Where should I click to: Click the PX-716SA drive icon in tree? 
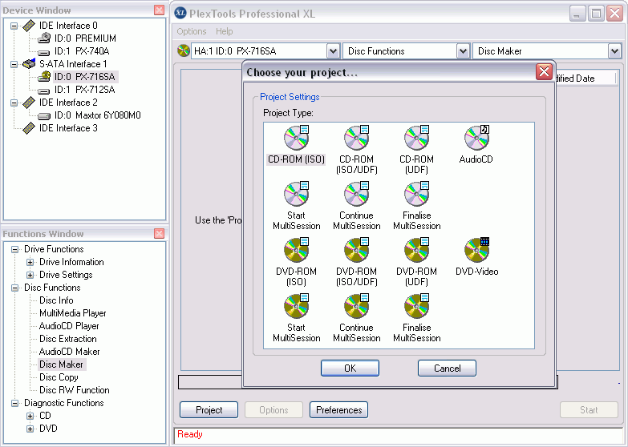click(x=44, y=76)
